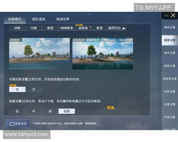This screenshot has width=178, height=142.
Task: Open 基础设置 in sidebar
Action: click(170, 27)
